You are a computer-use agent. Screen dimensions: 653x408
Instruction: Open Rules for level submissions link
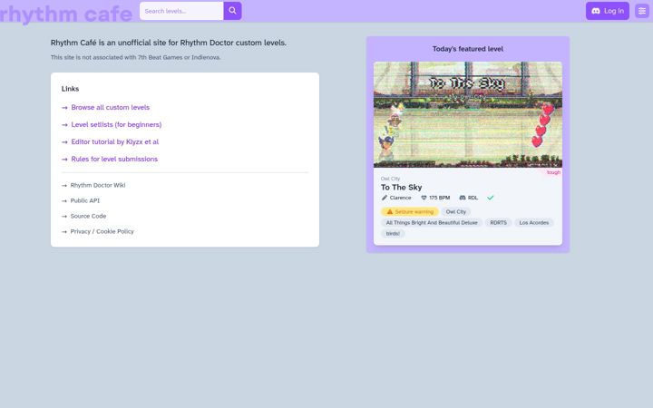(114, 159)
